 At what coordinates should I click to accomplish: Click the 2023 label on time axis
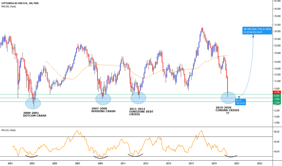coord(260,164)
